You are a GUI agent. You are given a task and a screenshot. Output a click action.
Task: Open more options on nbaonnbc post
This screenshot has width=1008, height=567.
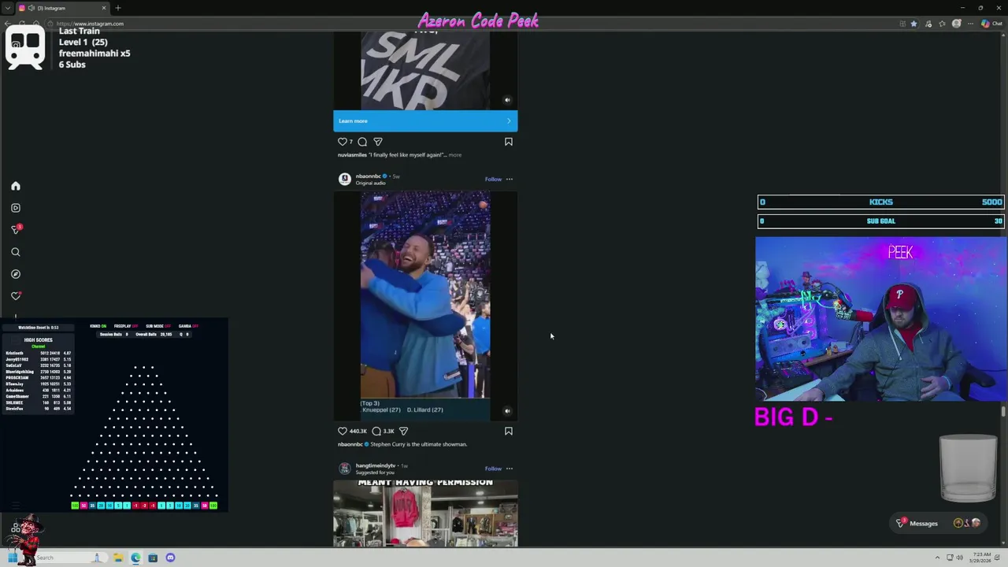[510, 179]
